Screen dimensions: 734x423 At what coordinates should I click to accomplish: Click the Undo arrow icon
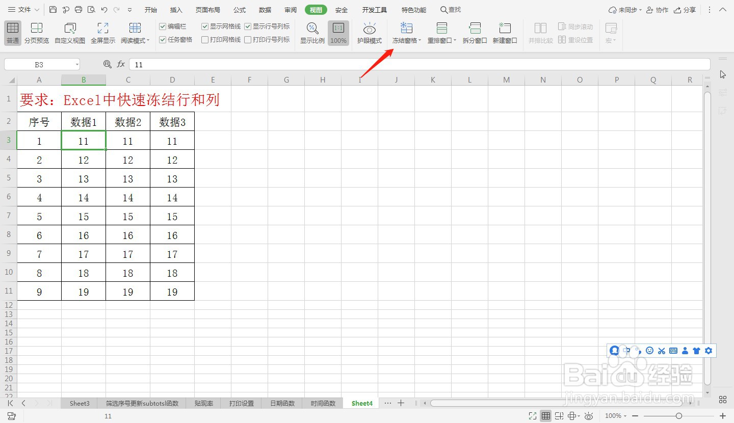pos(104,10)
